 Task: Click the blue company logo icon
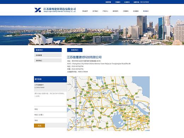(38, 10)
